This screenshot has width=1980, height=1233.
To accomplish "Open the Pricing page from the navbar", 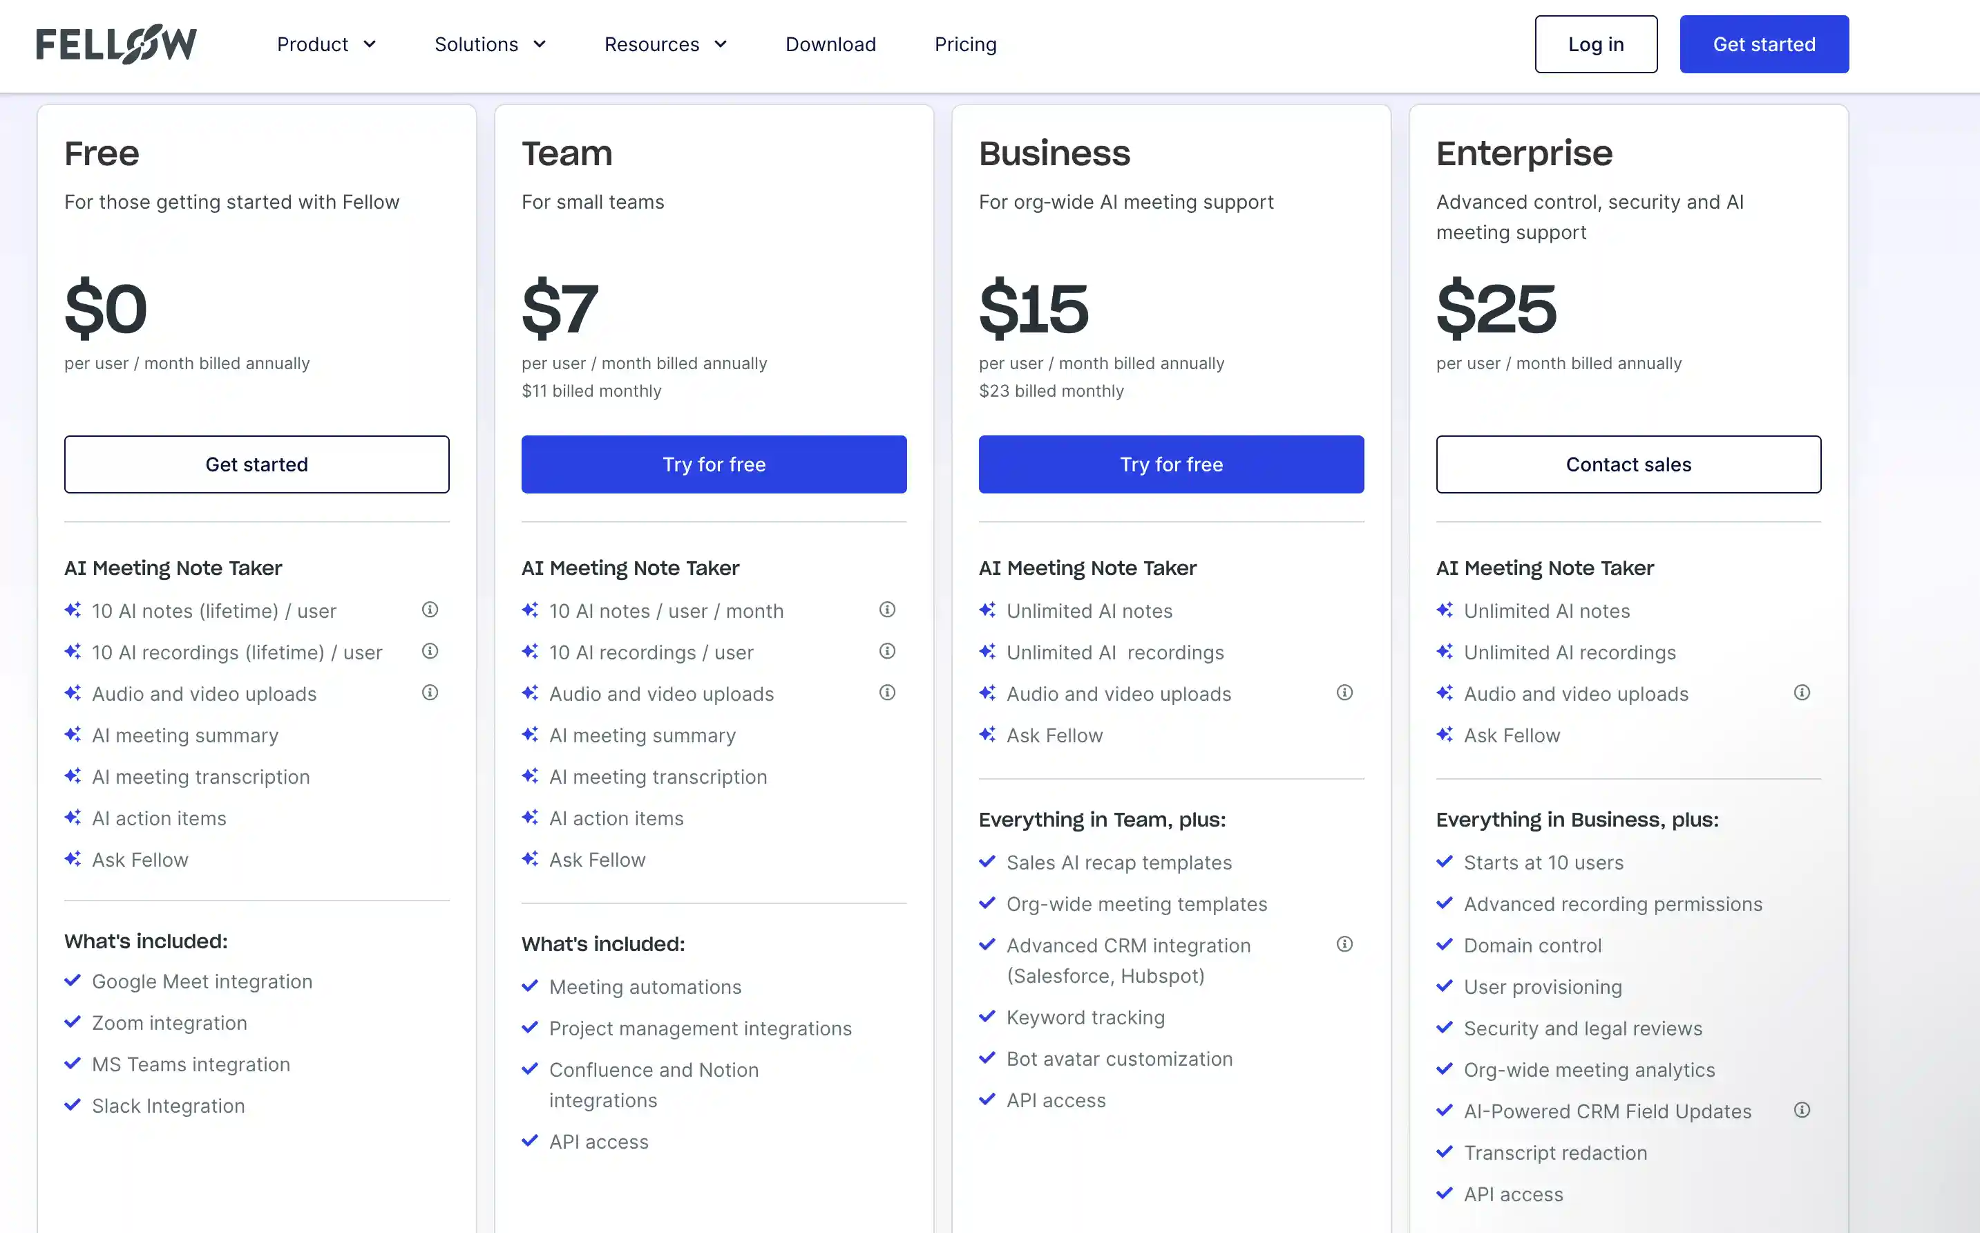I will [x=965, y=44].
